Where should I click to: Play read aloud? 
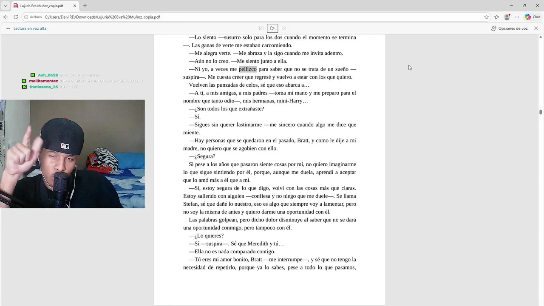click(272, 28)
